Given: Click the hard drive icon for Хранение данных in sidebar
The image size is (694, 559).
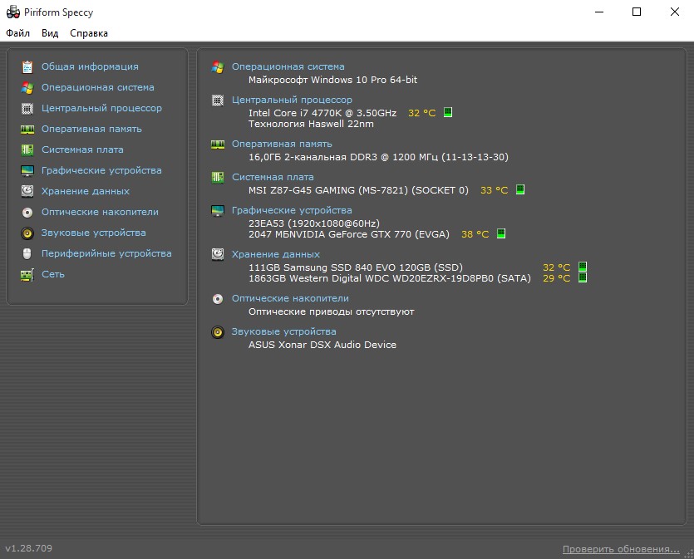Looking at the screenshot, I should (27, 191).
